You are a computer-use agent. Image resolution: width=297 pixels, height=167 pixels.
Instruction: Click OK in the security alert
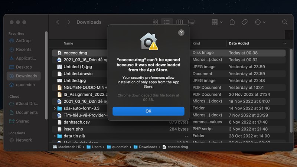tap(148, 111)
